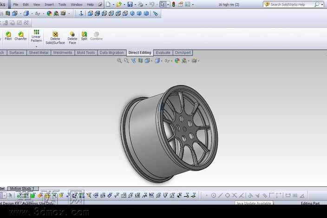
Task: Open the Edit menu
Action: pyautogui.click(x=26, y=4)
